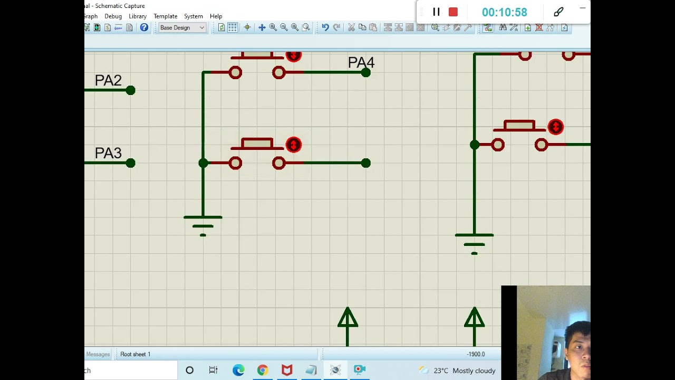The height and width of the screenshot is (380, 675).
Task: Click the false origin crosshair icon
Action: pos(247,27)
